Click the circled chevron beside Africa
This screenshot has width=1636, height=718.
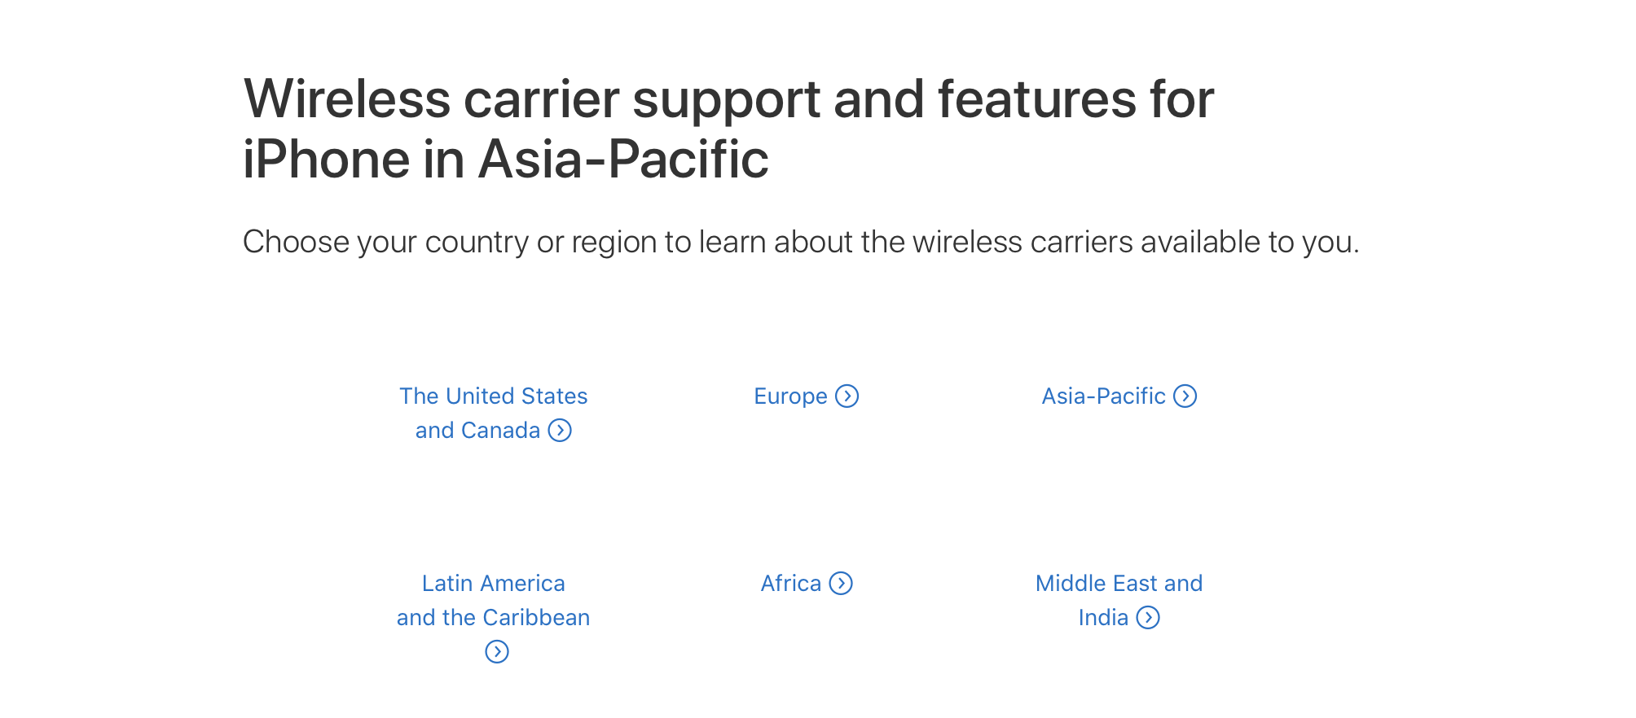click(841, 583)
